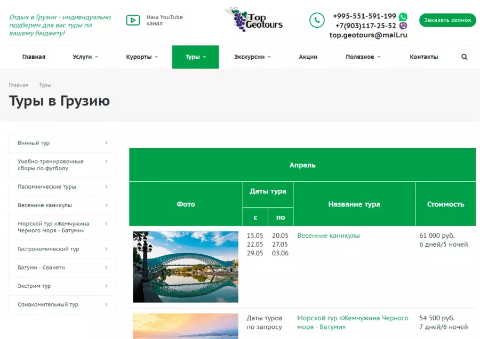This screenshot has width=480, height=339.
Task: Click the green phone handset icon
Action: point(317,20)
